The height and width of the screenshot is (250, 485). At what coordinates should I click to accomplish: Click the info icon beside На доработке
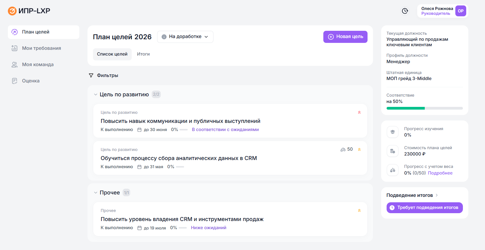164,37
